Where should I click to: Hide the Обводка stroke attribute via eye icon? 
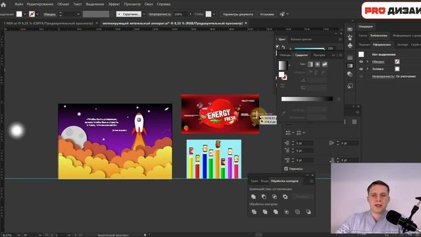pos(361,61)
